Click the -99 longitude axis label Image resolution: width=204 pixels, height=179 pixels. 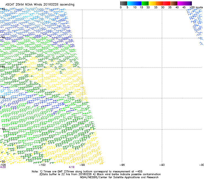tap(82, 165)
